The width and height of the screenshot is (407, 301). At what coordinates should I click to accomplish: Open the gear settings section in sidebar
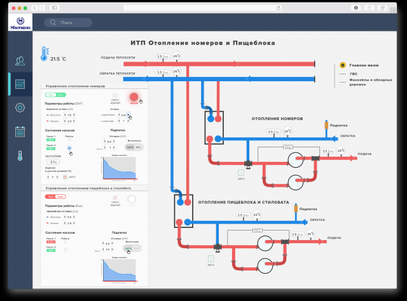20,107
